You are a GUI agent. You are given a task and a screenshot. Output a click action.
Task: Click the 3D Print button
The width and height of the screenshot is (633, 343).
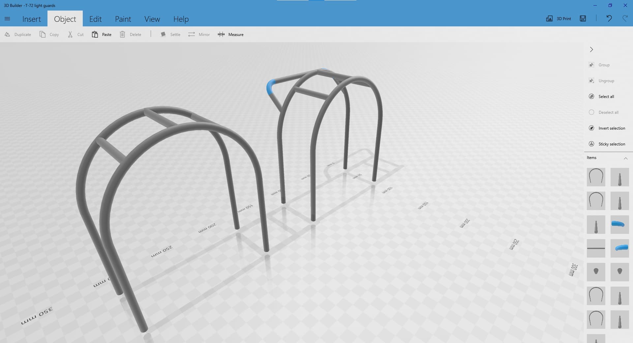coord(559,18)
